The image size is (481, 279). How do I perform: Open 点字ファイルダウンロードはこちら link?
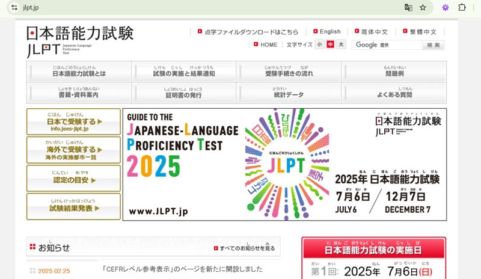(248, 32)
